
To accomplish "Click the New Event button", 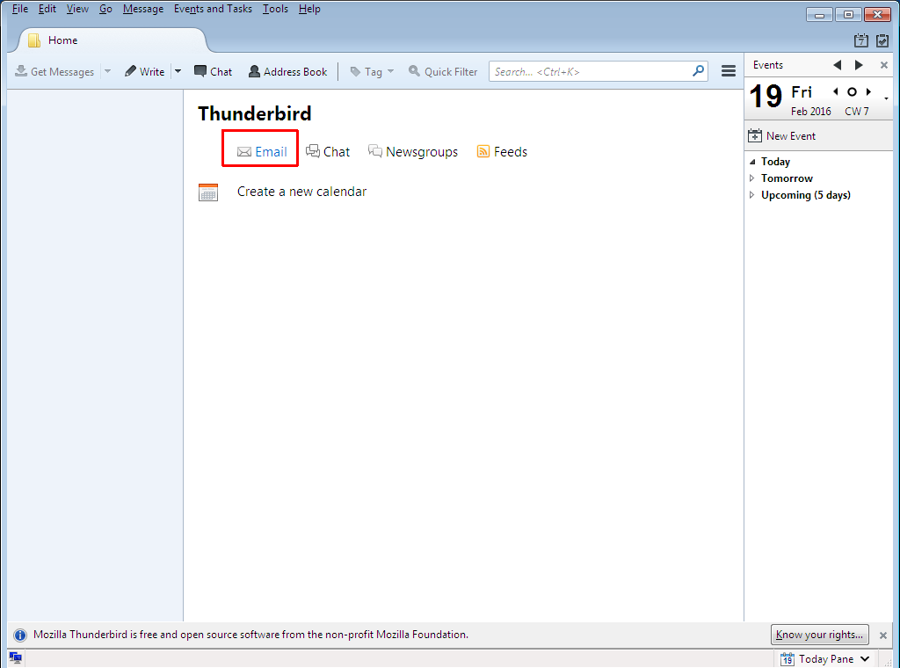I will (781, 136).
